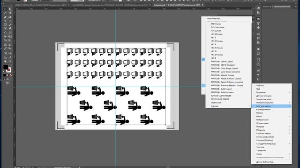
Task: Close the Безымянный-1 document tab
Action: (202, 5)
